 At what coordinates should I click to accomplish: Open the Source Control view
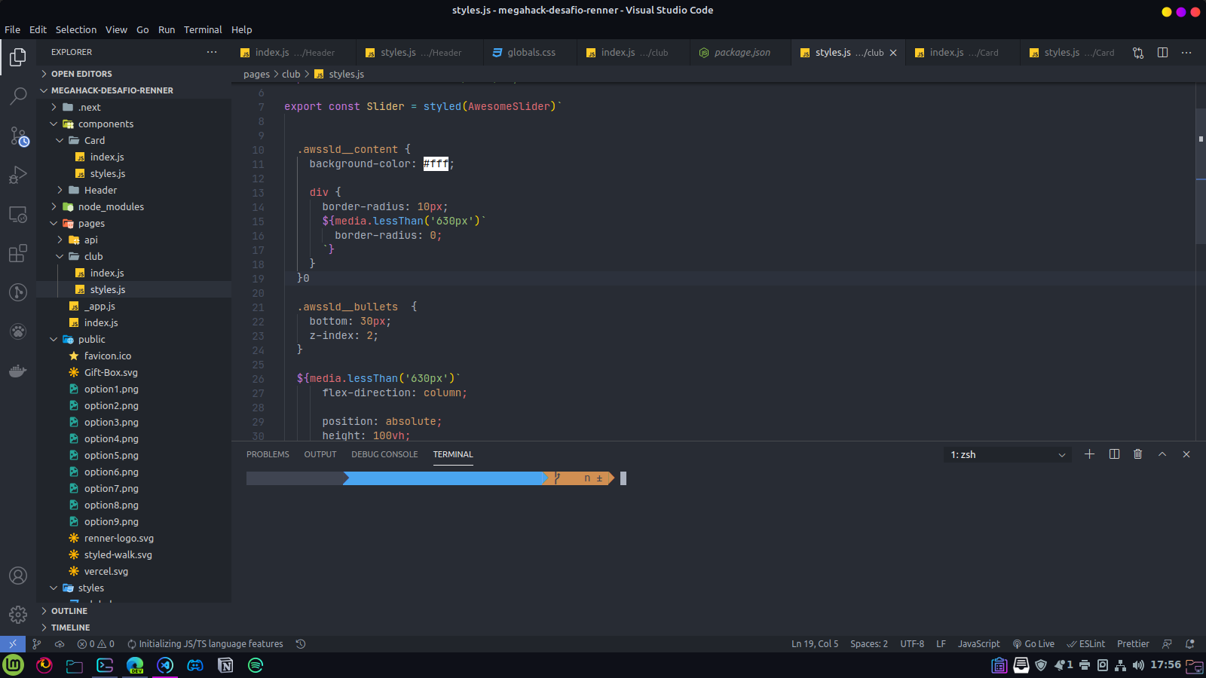click(x=18, y=136)
